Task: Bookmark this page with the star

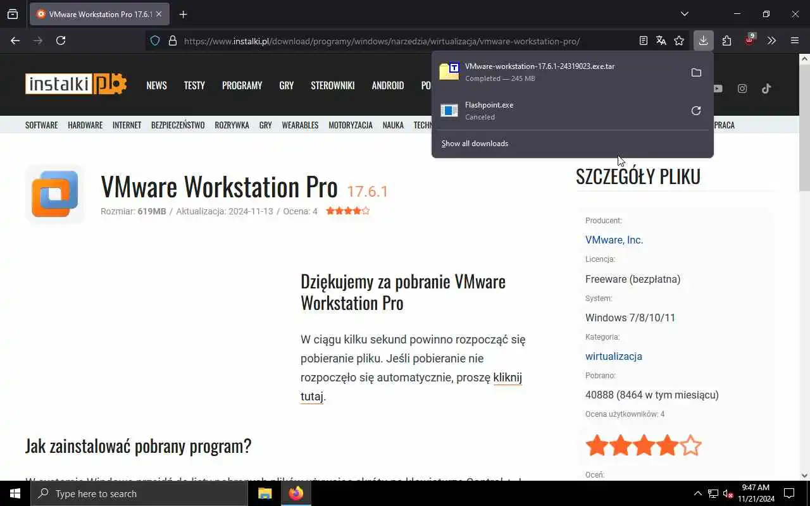Action: pos(679,40)
